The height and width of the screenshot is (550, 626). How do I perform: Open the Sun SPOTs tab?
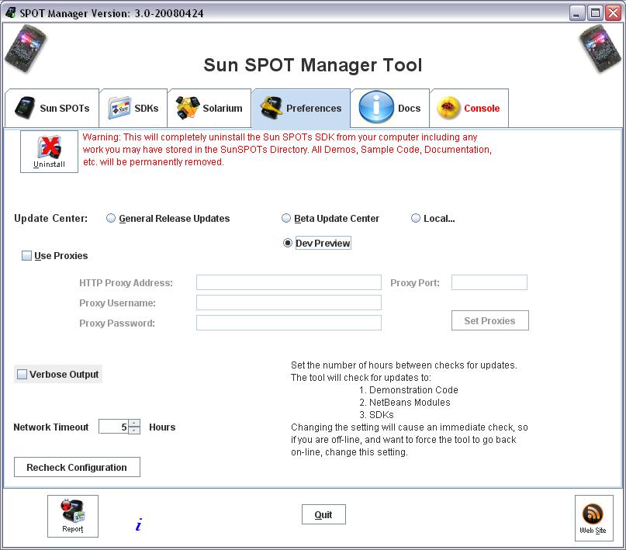[52, 109]
